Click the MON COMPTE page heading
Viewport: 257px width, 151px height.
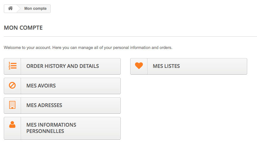[23, 28]
